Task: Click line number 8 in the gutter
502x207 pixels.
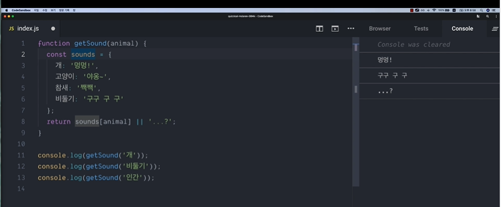Action: pos(23,122)
